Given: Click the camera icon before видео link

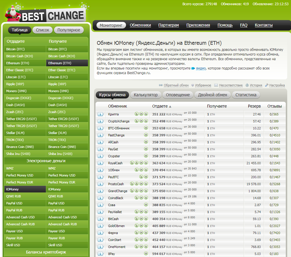Looking at the screenshot, I should coord(193,68).
